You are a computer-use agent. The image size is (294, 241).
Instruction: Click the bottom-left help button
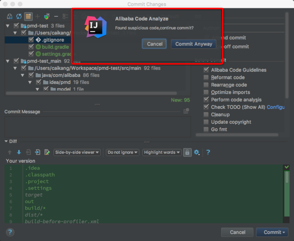10,232
